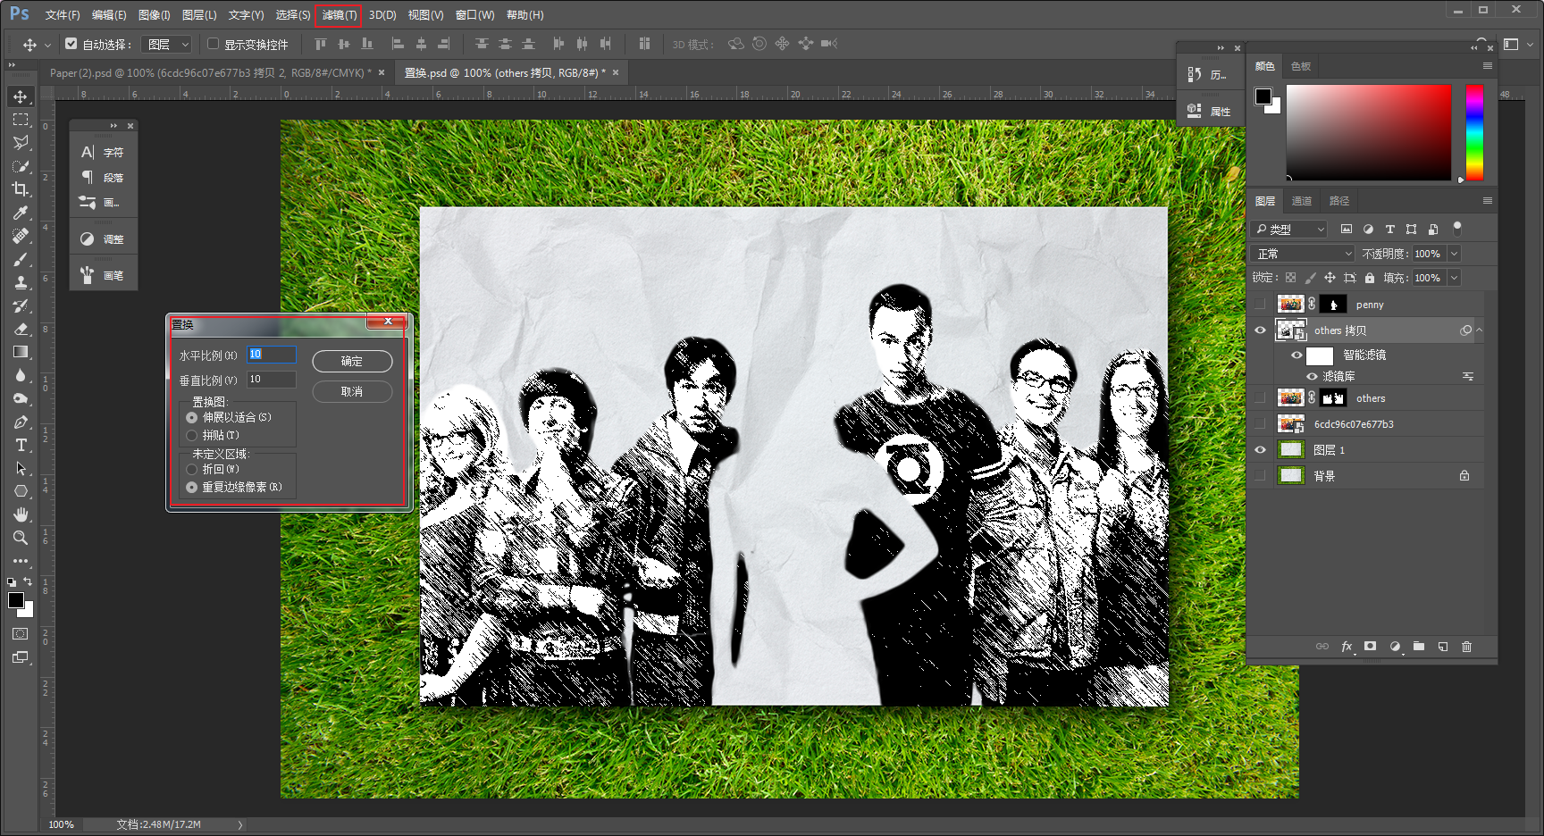Open the 不透明度 slider dropdown arrow

pos(1454,254)
